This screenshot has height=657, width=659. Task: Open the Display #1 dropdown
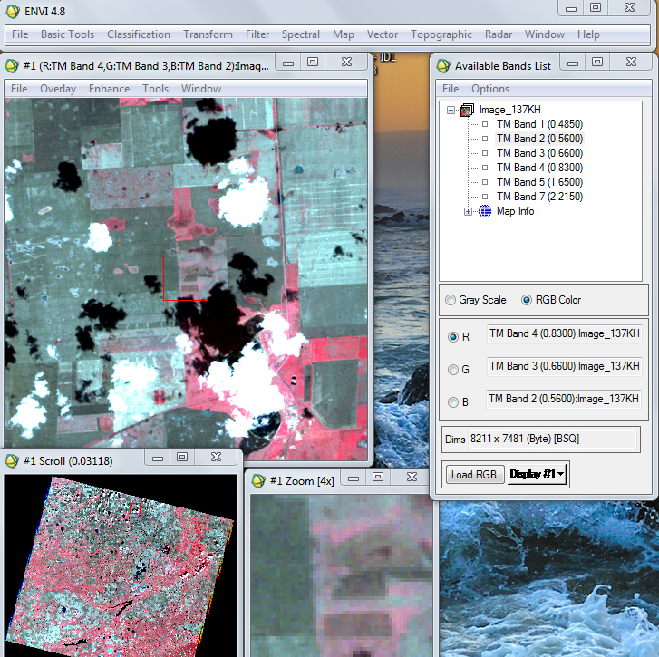538,474
